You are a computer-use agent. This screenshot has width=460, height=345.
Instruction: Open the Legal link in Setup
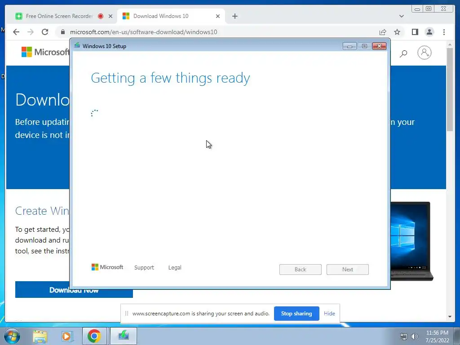(x=175, y=268)
